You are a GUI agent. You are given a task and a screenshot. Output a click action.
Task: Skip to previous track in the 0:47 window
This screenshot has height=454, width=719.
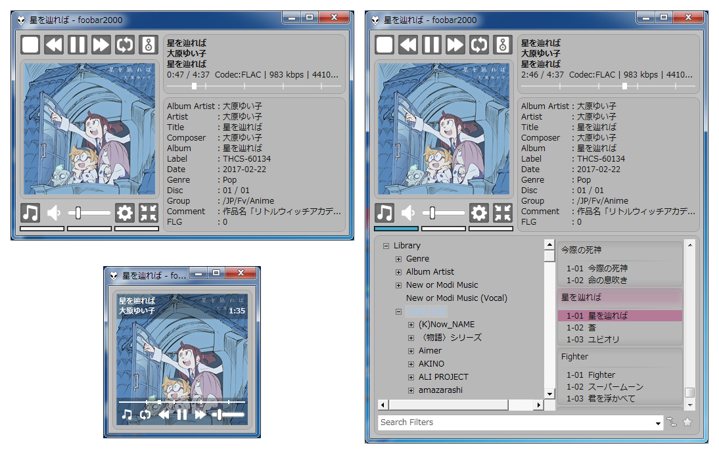click(x=54, y=45)
